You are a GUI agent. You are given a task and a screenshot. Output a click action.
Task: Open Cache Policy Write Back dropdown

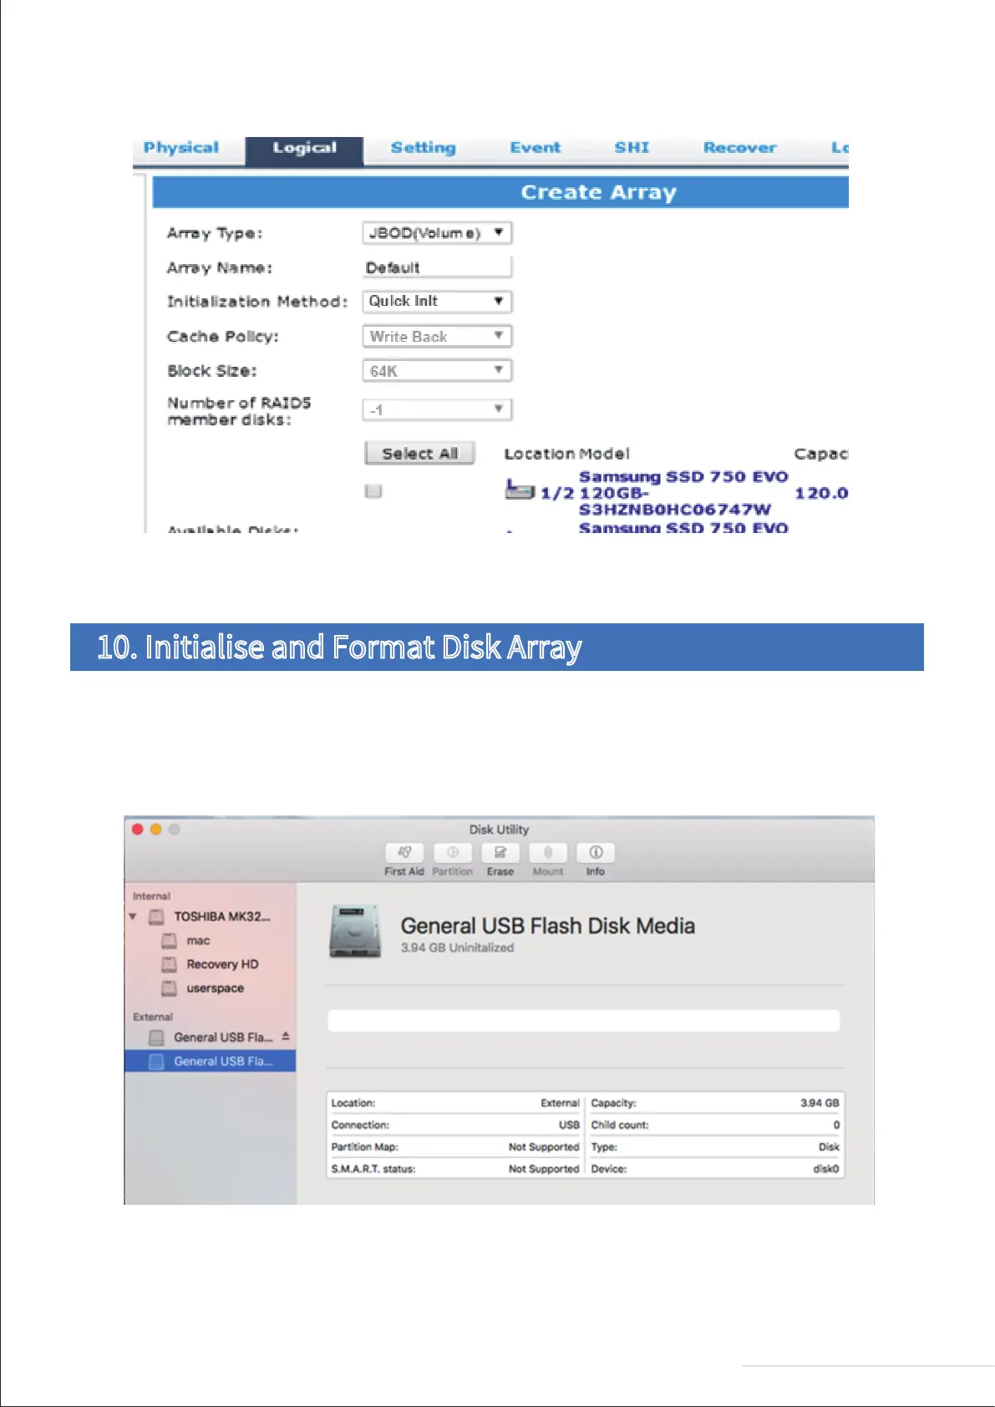437,336
